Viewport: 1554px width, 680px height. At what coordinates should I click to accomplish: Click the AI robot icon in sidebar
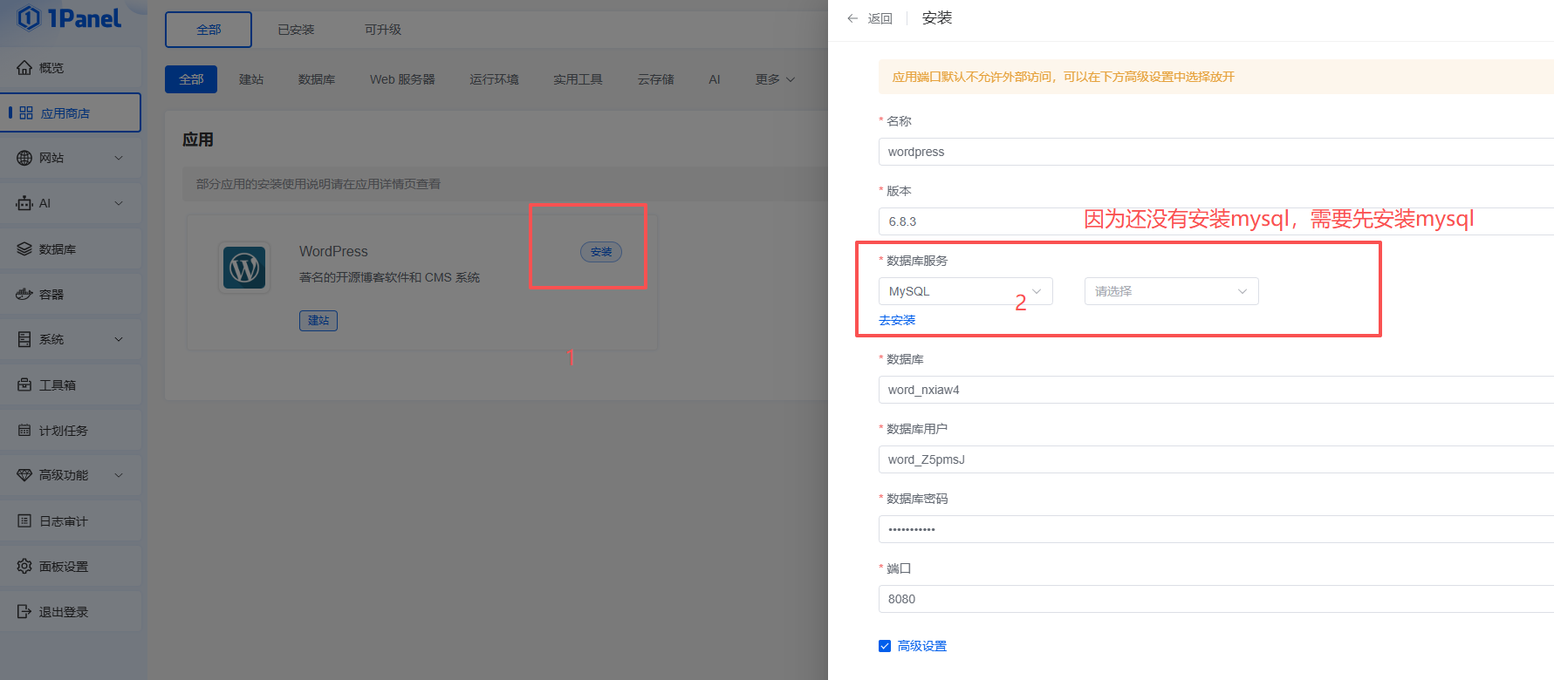(x=24, y=203)
